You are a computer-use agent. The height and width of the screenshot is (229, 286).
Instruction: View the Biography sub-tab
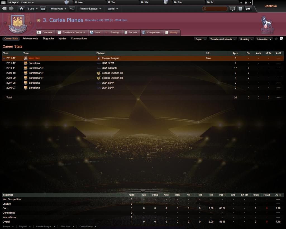(48, 39)
